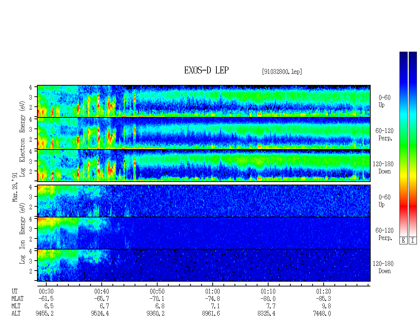Select the 00:40 UT tick label
This screenshot has width=418, height=323.
coord(102,291)
